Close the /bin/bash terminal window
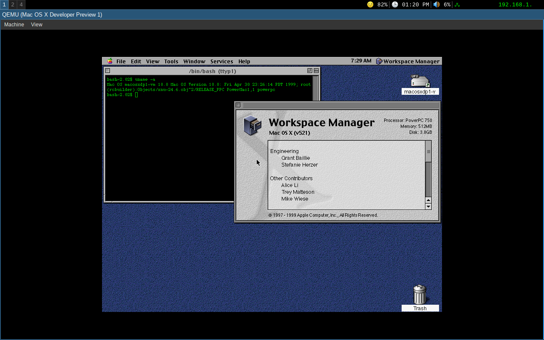Viewport: 544px width, 340px height. (108, 71)
